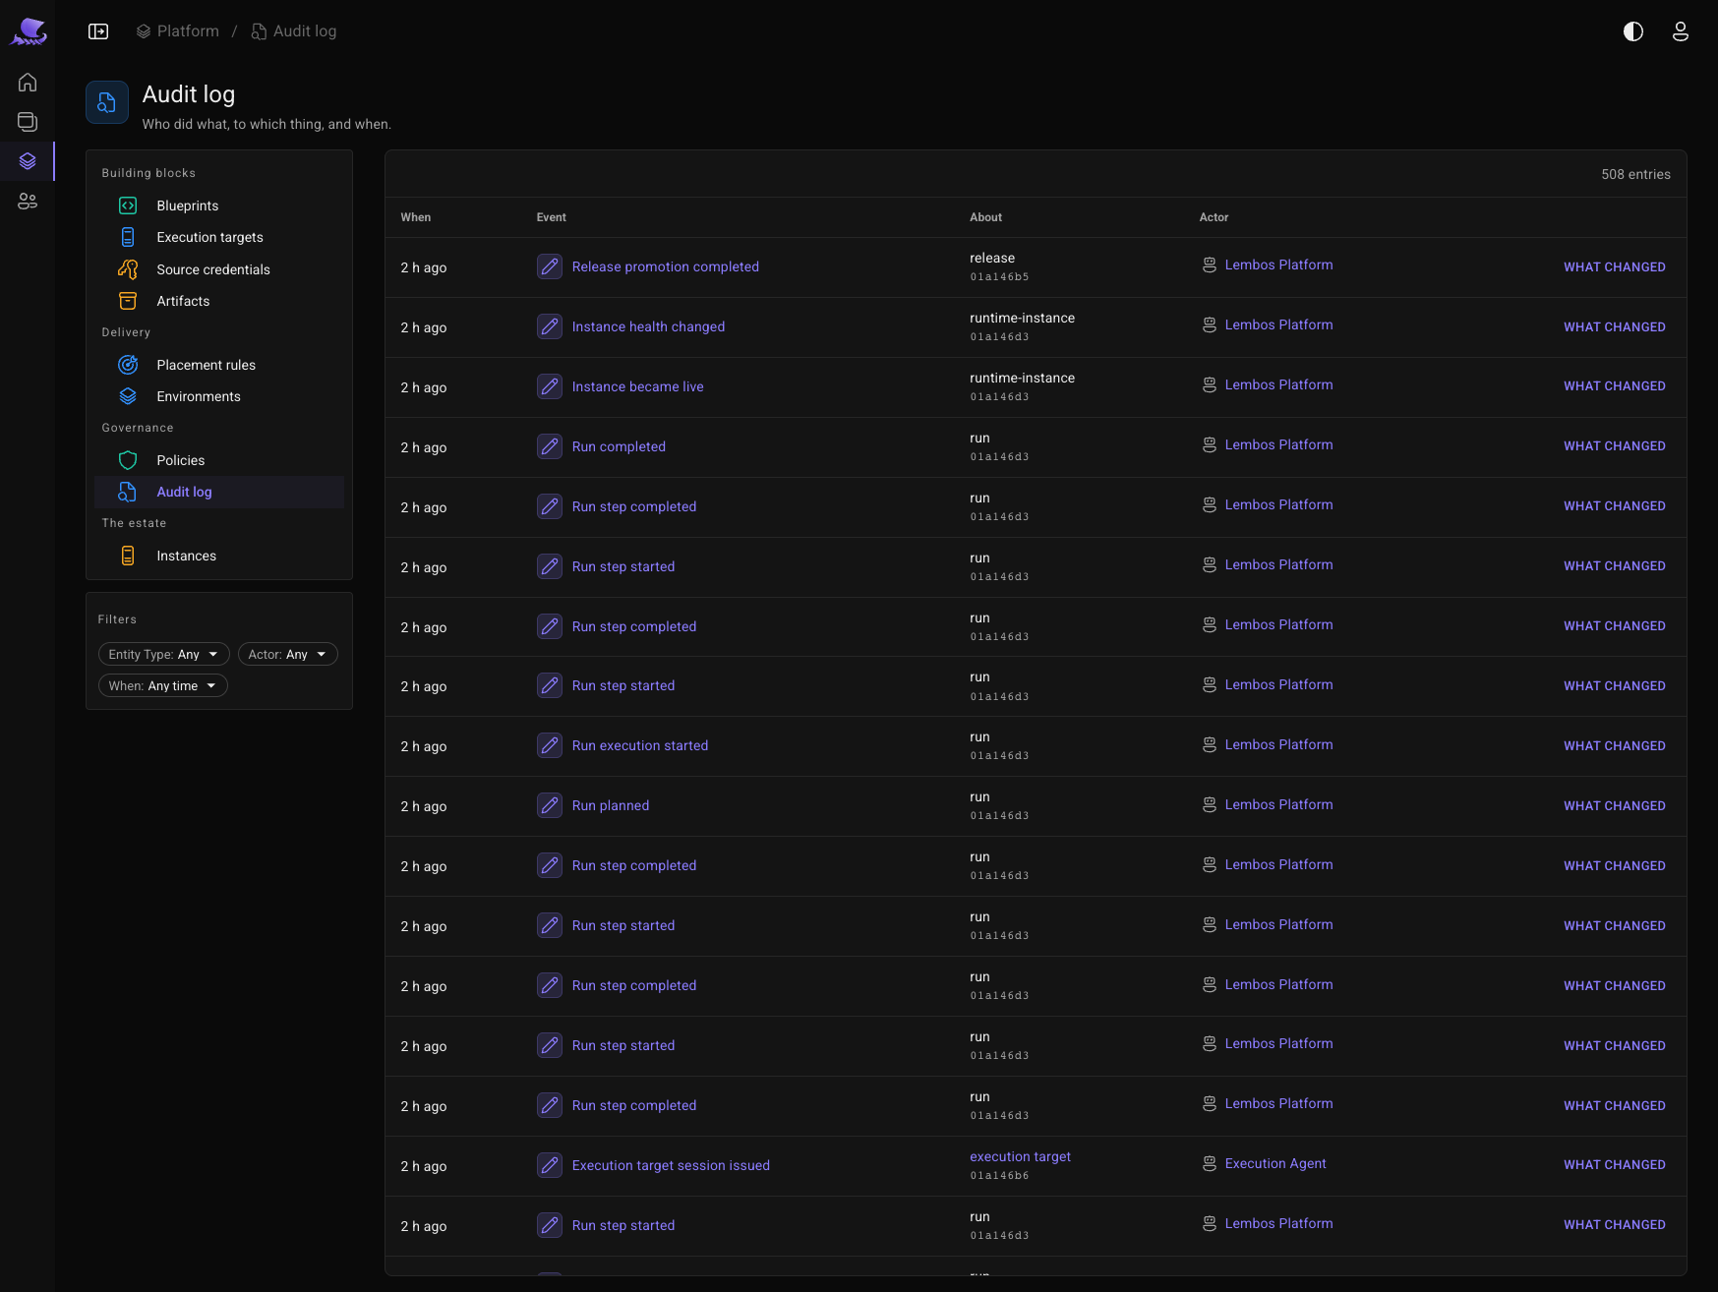Go to Environments in the sidebar
This screenshot has width=1718, height=1292.
pos(219,396)
